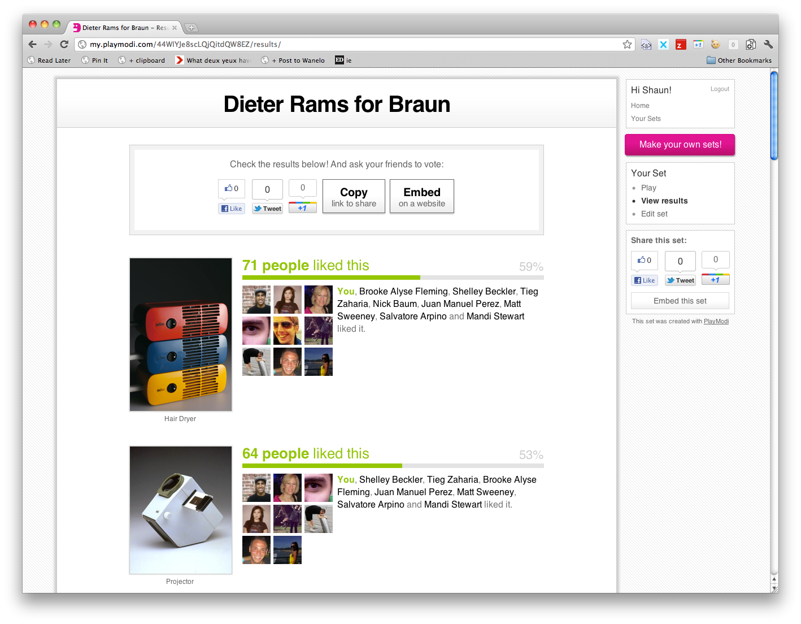Image resolution: width=801 pixels, height=624 pixels.
Task: Click the browser Back arrow
Action: [x=32, y=44]
